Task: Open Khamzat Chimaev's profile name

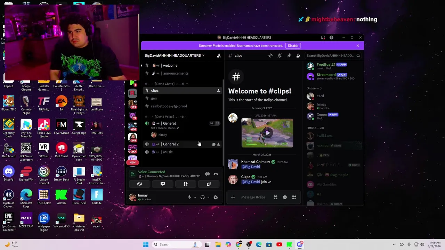Action: 256,162
